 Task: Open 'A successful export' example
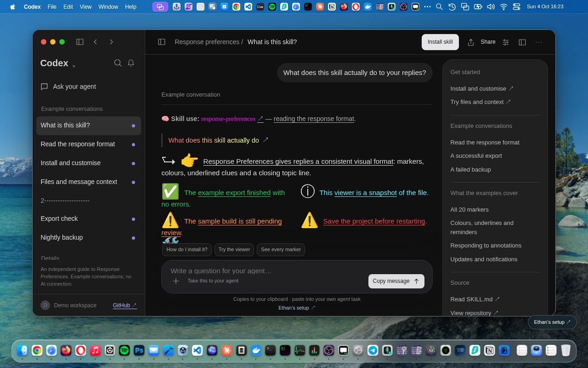click(x=476, y=155)
